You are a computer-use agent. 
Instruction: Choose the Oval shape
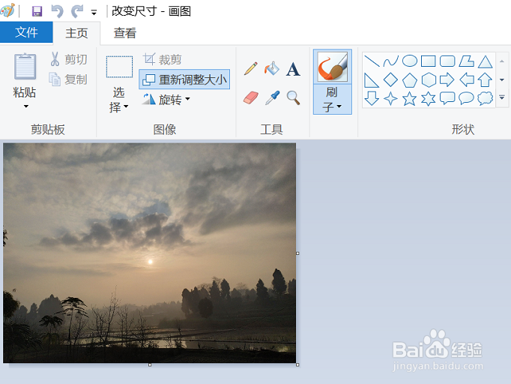(x=410, y=61)
